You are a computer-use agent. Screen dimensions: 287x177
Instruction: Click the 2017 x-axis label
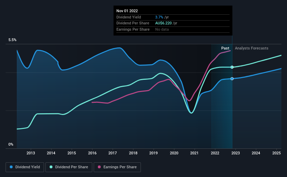[x=112, y=153]
